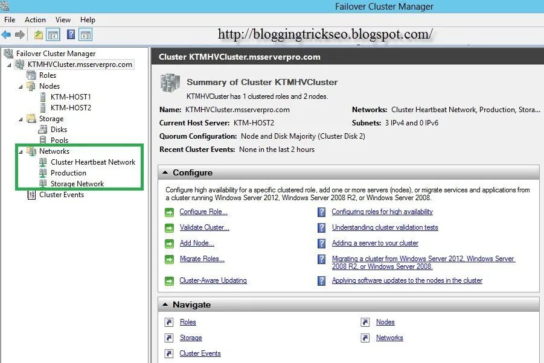
Task: Click the KTM-HOST2 server icon
Action: coord(43,108)
